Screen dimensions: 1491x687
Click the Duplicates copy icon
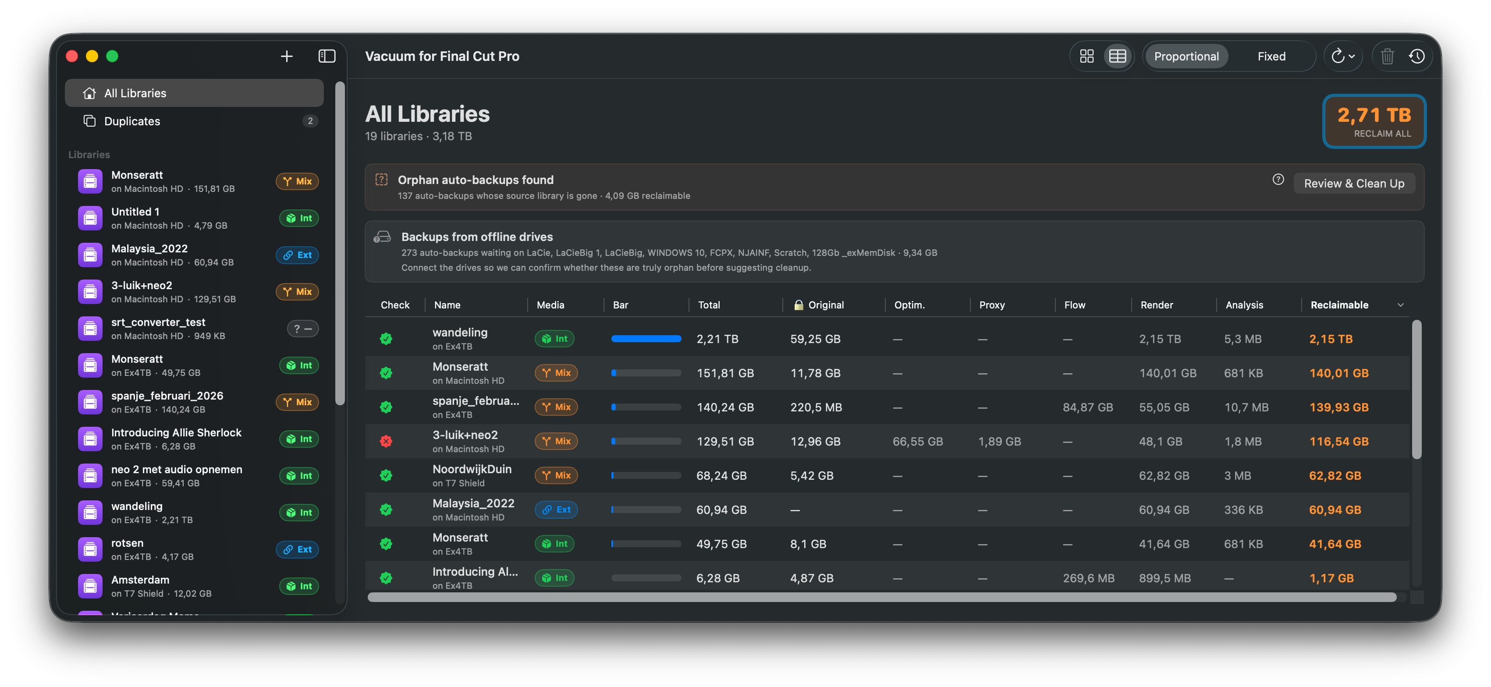(x=89, y=121)
